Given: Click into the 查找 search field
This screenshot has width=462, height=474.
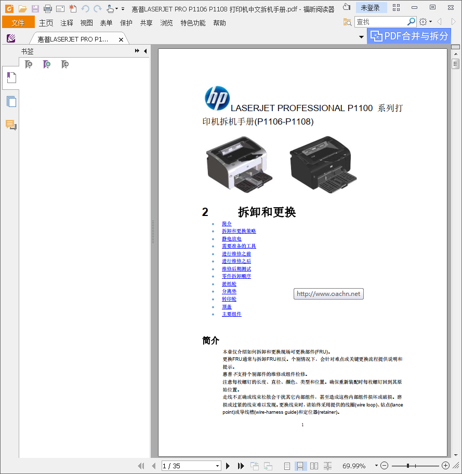Looking at the screenshot, I should click(x=380, y=22).
